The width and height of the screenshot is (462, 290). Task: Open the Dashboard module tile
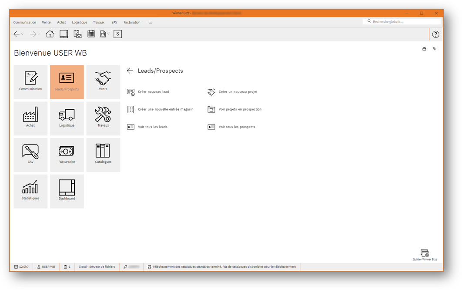coord(67,191)
